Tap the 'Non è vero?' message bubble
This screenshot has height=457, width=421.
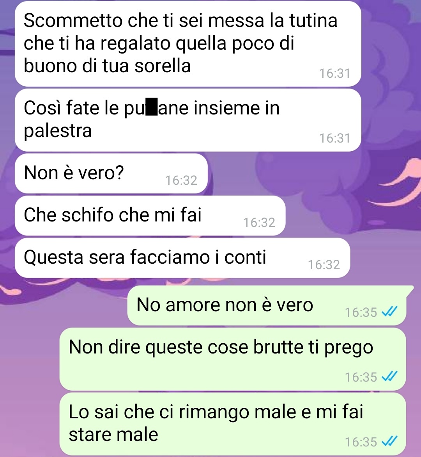[x=111, y=173]
